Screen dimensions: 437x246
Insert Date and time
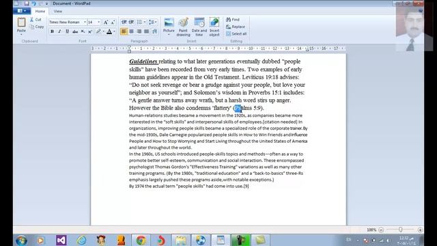click(x=199, y=27)
